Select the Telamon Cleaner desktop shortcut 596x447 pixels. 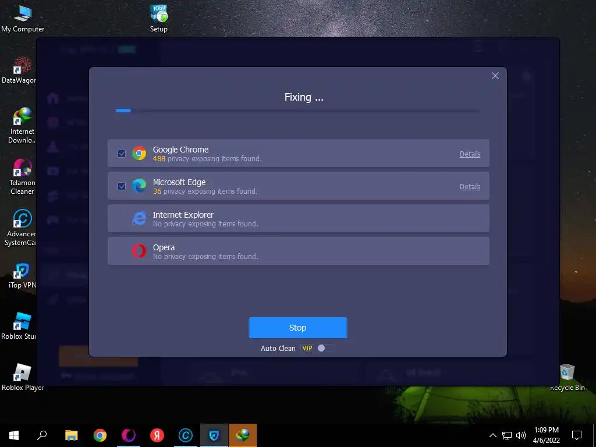coord(22,177)
